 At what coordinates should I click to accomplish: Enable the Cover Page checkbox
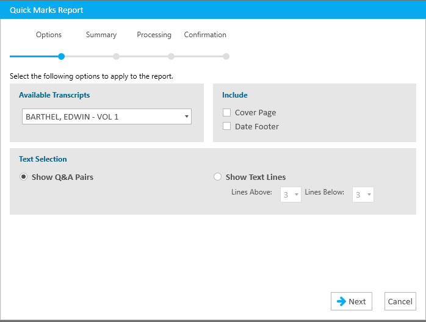tap(226, 112)
